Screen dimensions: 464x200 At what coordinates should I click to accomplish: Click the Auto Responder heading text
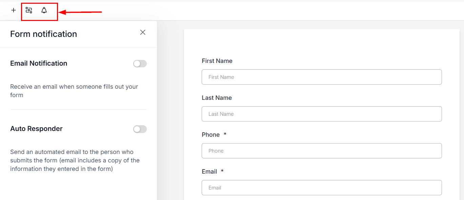[36, 129]
